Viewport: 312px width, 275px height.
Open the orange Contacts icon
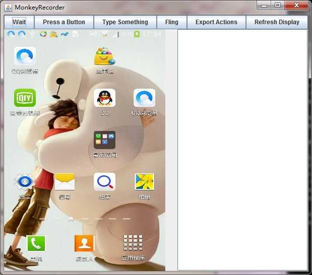coord(84,243)
